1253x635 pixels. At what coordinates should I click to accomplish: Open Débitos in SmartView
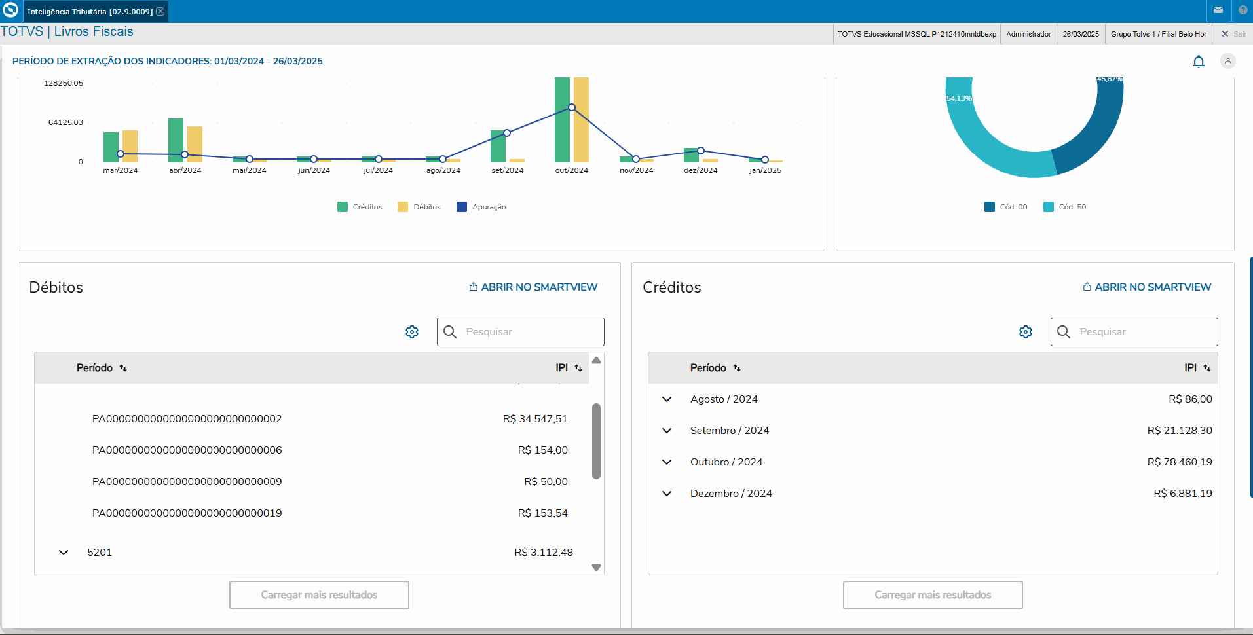(x=533, y=287)
